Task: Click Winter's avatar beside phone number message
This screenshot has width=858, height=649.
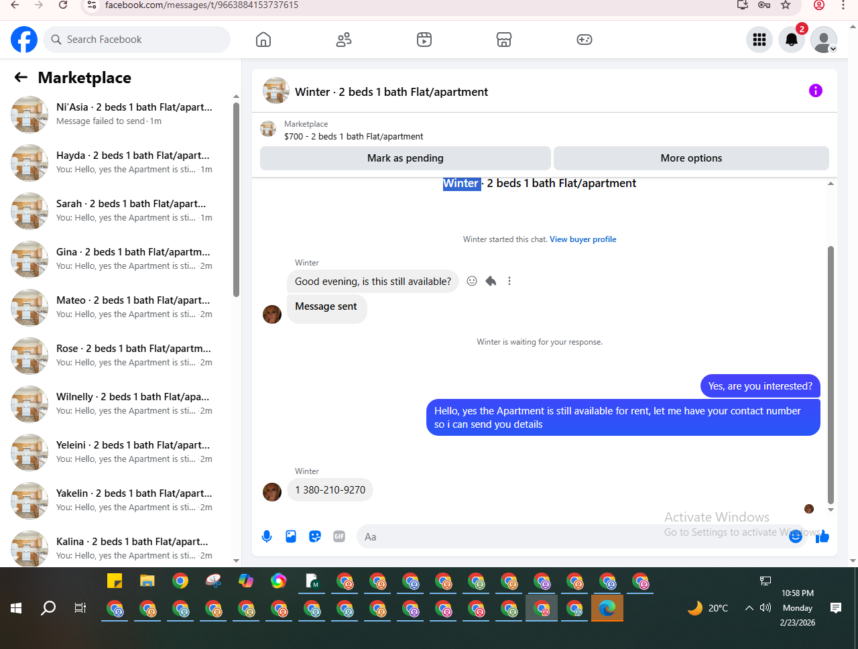Action: pyautogui.click(x=272, y=492)
